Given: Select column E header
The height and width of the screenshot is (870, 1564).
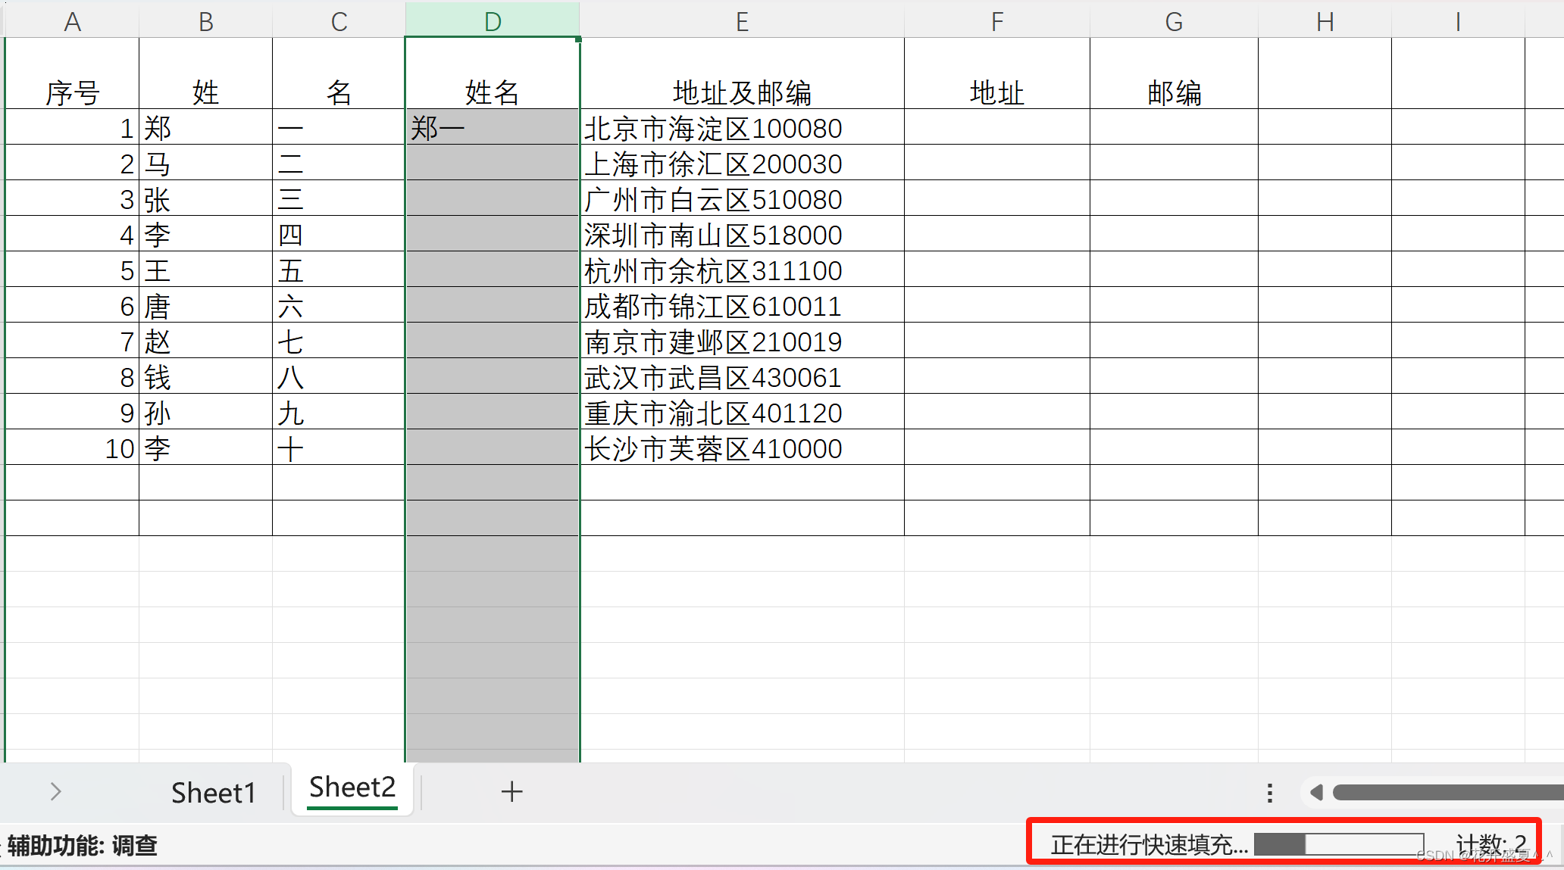Looking at the screenshot, I should coord(742,20).
